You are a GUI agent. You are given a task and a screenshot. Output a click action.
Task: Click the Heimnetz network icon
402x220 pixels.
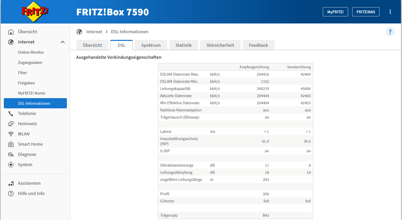11,124
